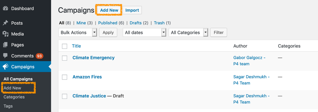Click Apply for bulk actions

tap(108, 32)
